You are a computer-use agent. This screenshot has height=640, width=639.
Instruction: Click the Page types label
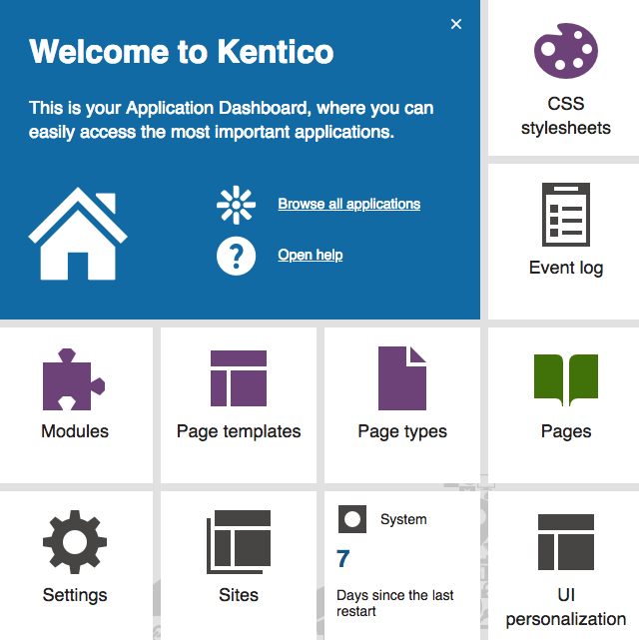pyautogui.click(x=402, y=432)
